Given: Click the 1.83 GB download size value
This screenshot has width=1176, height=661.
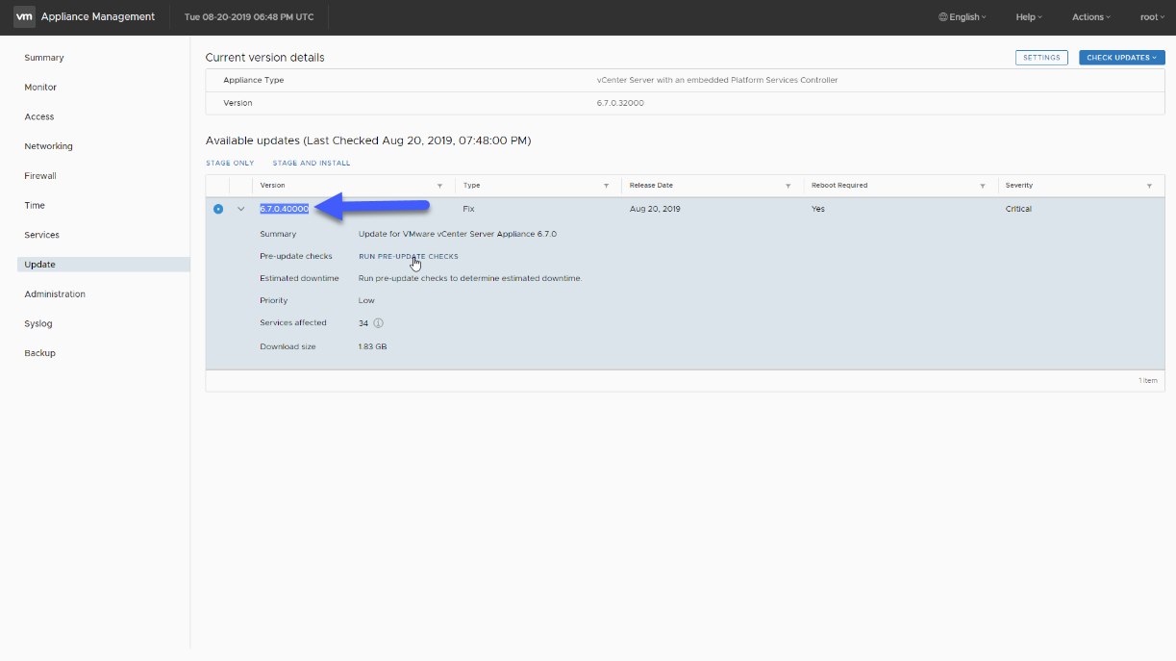Looking at the screenshot, I should (x=373, y=346).
